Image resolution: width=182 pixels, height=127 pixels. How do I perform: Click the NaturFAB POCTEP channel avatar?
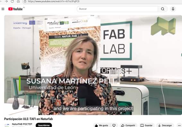7,125
